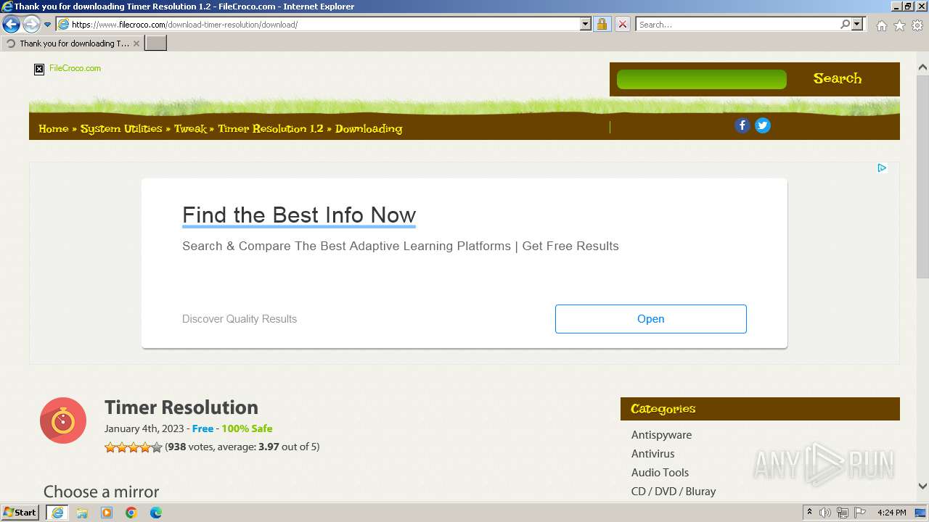The image size is (929, 522).
Task: Open the Antivirus category
Action: [x=652, y=454]
